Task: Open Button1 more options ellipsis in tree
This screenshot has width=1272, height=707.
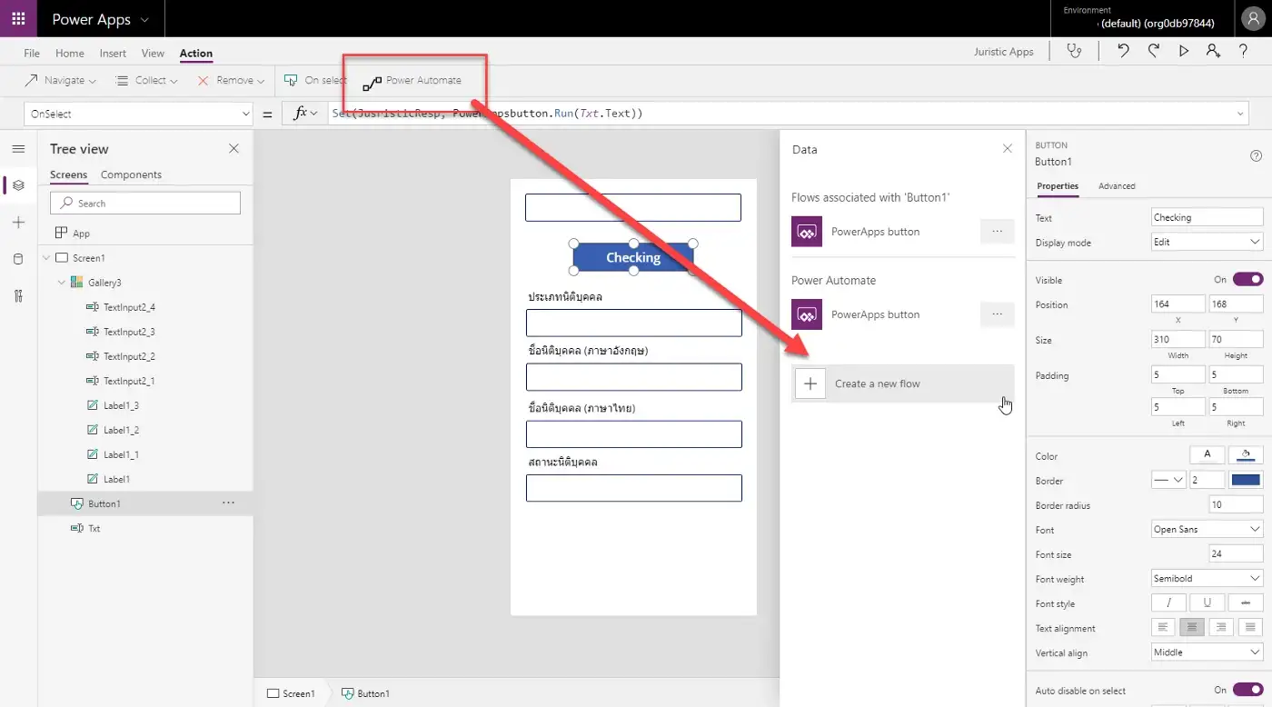Action: click(x=228, y=503)
